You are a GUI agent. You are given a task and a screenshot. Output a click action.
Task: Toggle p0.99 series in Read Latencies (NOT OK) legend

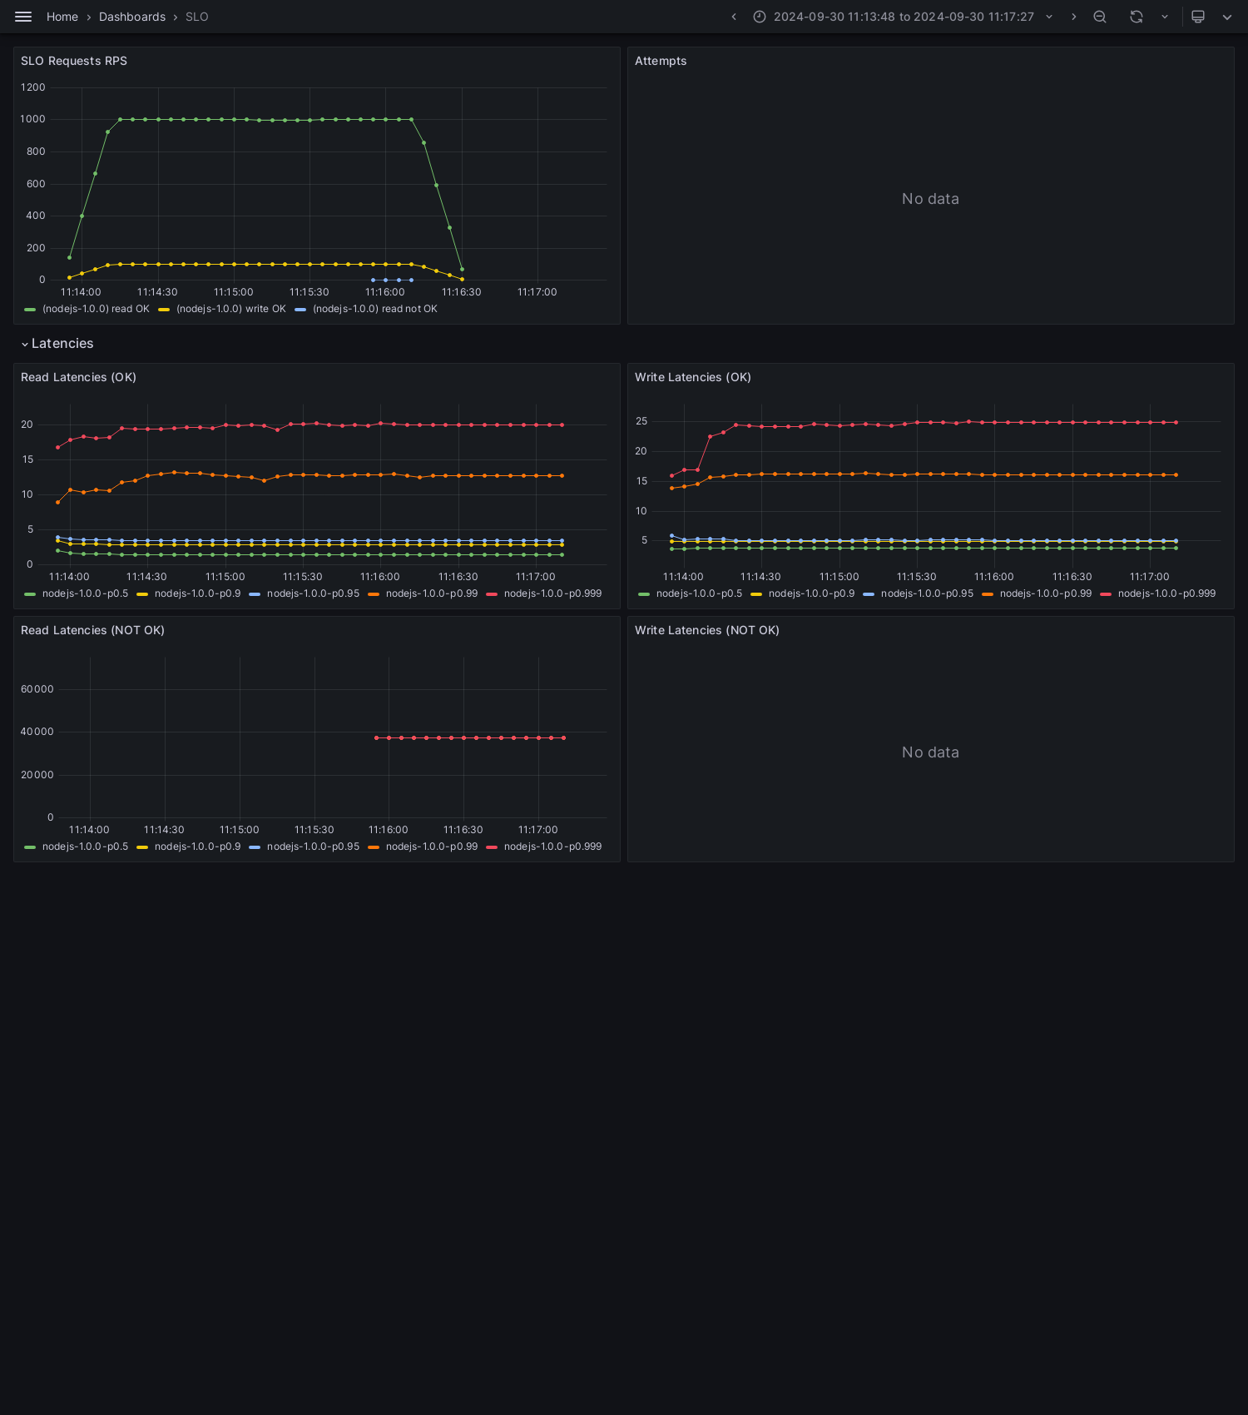pyautogui.click(x=432, y=847)
